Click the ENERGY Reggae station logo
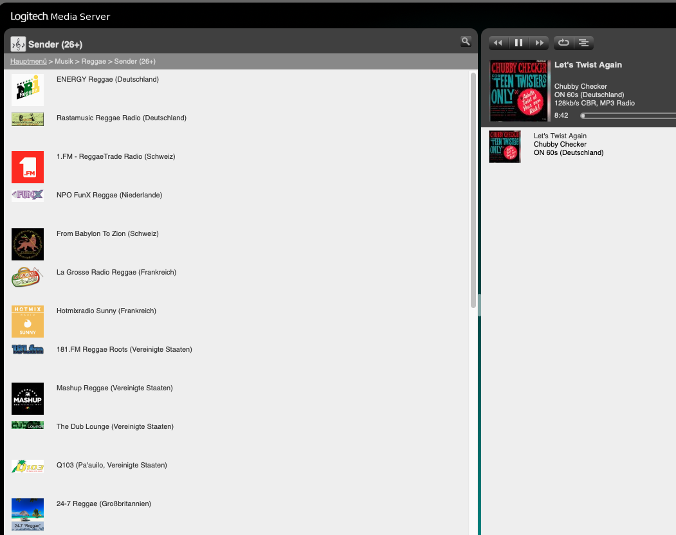The height and width of the screenshot is (535, 676). tap(28, 89)
